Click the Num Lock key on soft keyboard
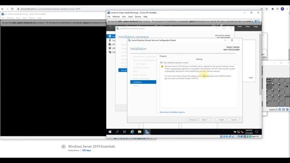 269,81
